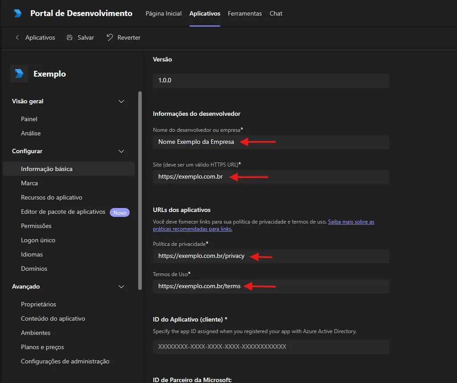457x383 pixels.
Task: Open the Marca settings page
Action: [x=29, y=183]
